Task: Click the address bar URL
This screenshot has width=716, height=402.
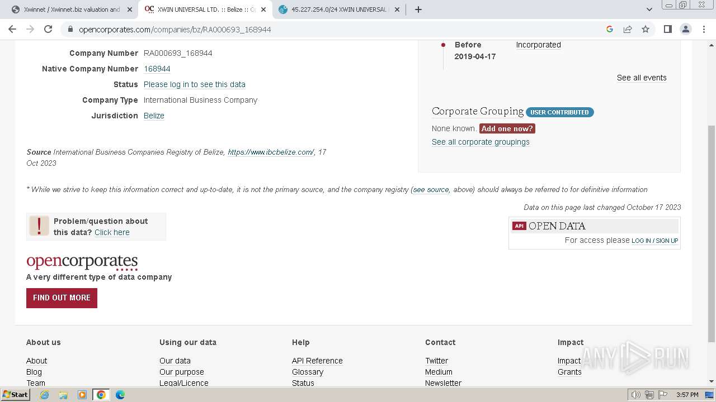Action: pyautogui.click(x=175, y=29)
